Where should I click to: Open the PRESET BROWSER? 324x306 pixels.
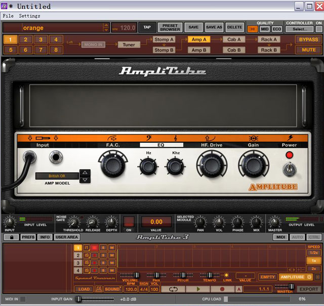coord(170,27)
